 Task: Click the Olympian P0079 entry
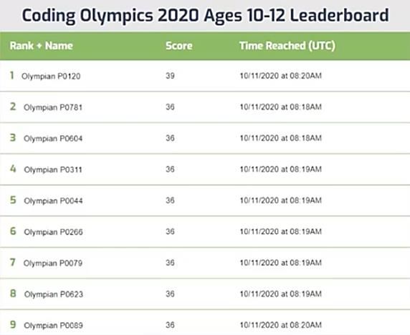(53, 263)
